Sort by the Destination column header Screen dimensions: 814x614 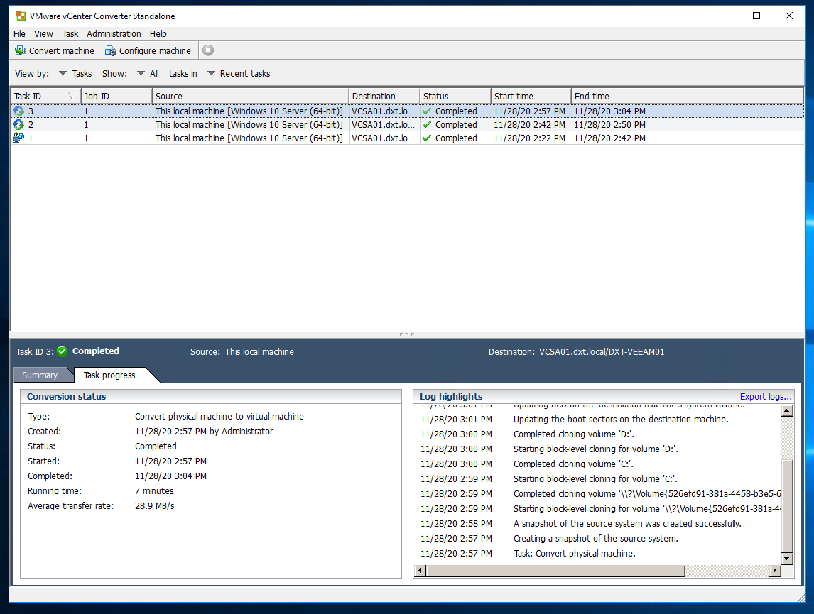click(x=384, y=96)
